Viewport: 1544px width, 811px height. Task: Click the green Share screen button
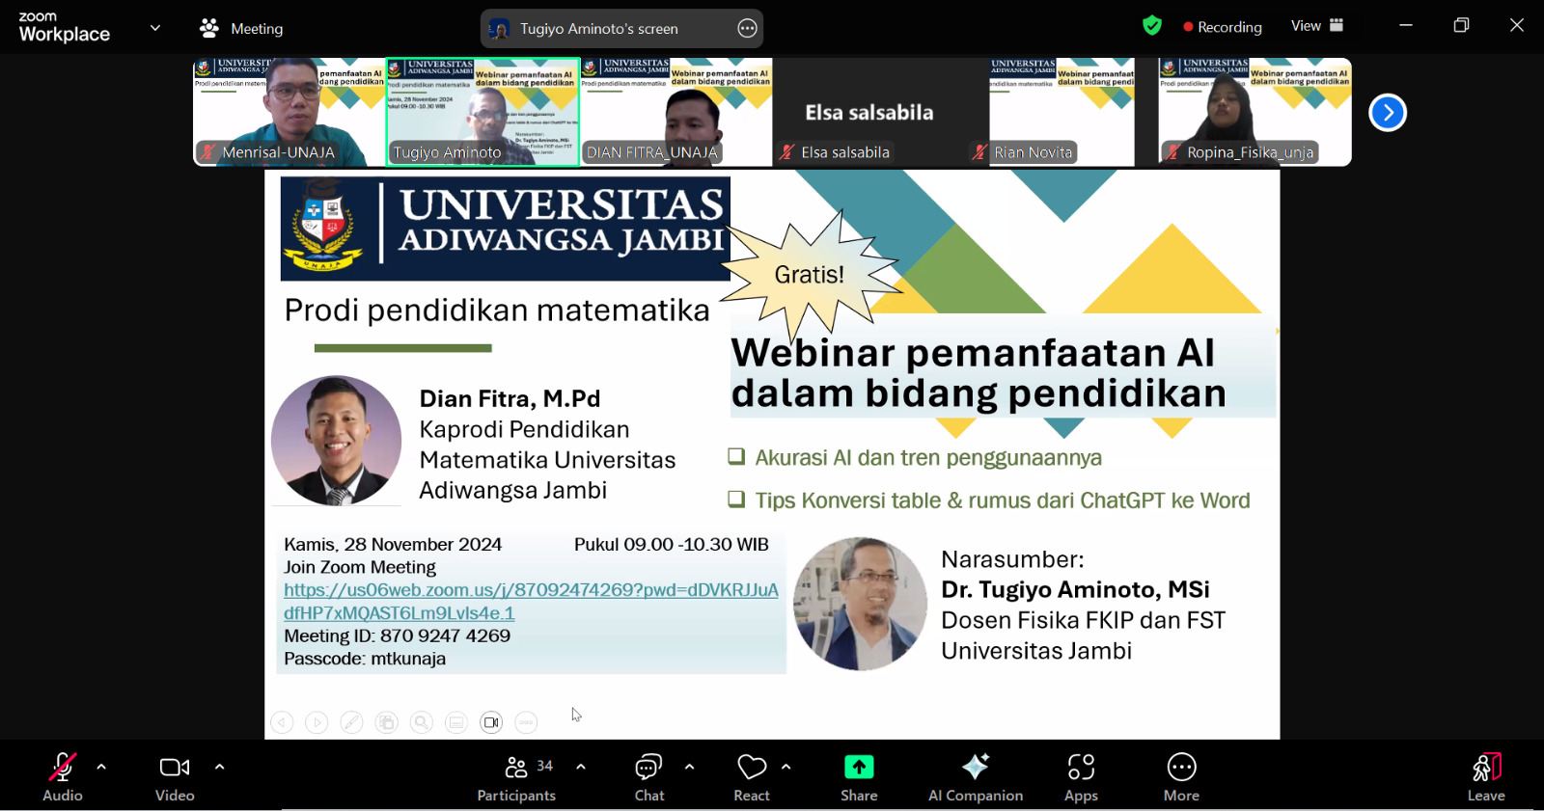pyautogui.click(x=859, y=777)
